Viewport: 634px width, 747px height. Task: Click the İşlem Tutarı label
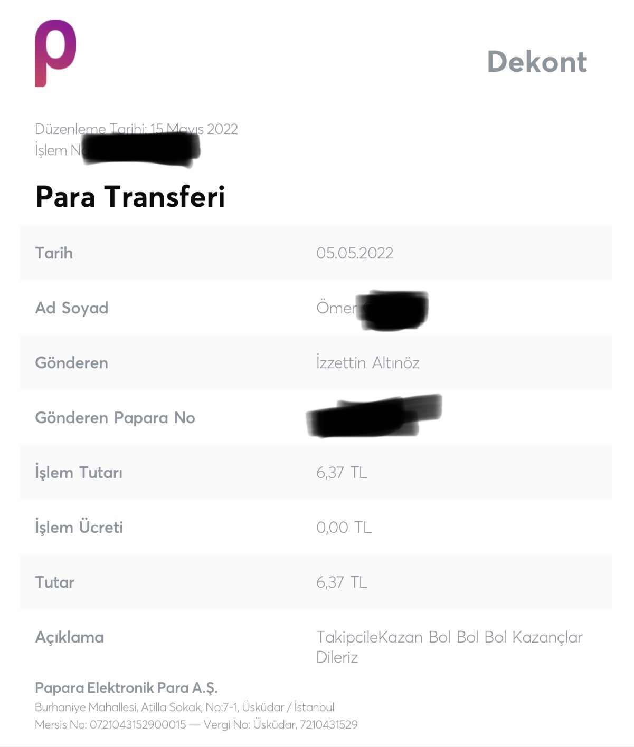tap(79, 472)
